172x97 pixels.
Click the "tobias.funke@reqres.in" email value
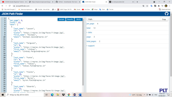click(34, 66)
